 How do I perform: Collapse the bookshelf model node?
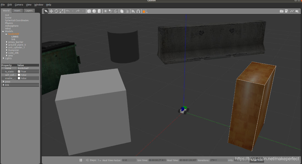click(6, 34)
